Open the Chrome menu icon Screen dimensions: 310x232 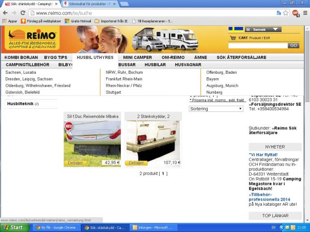click(x=304, y=12)
